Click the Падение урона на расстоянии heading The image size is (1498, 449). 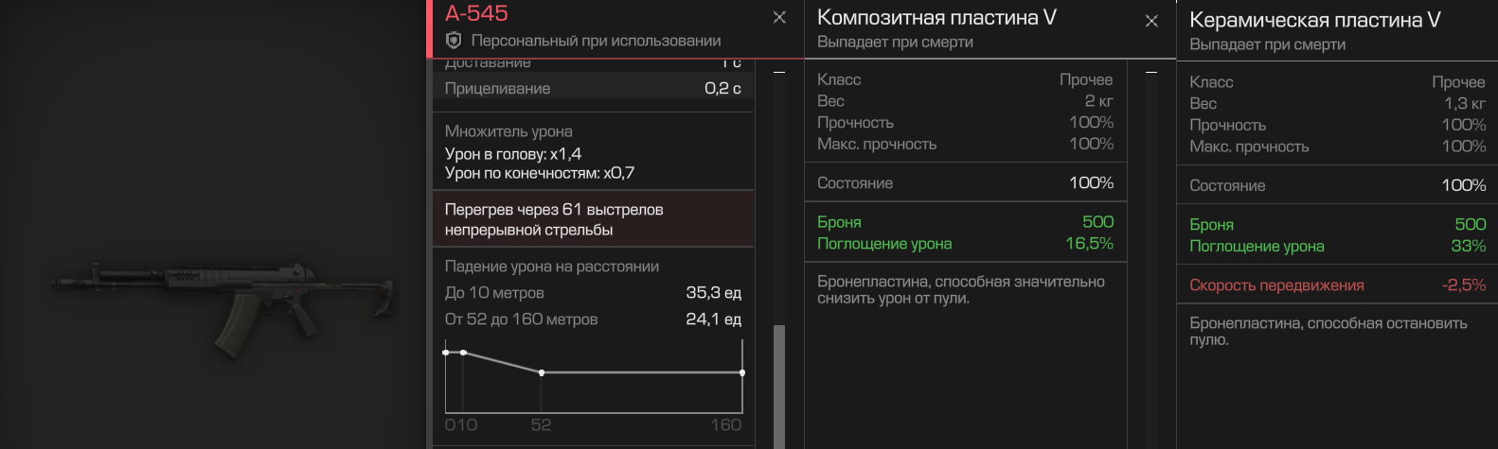click(x=552, y=267)
